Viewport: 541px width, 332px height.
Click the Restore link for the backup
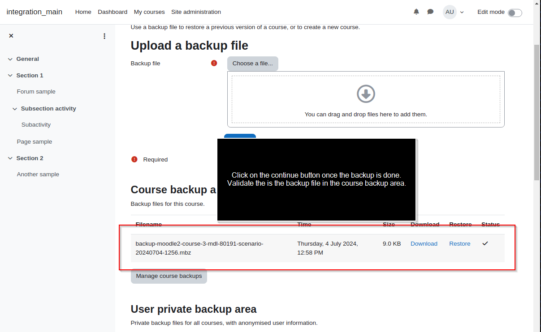pyautogui.click(x=460, y=244)
